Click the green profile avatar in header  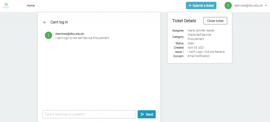coord(228,6)
